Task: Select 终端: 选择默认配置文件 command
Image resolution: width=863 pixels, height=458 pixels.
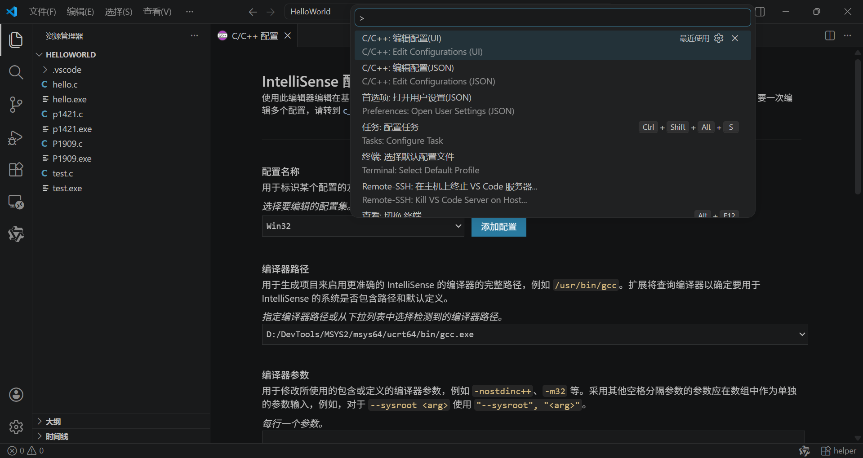Action: pos(553,163)
